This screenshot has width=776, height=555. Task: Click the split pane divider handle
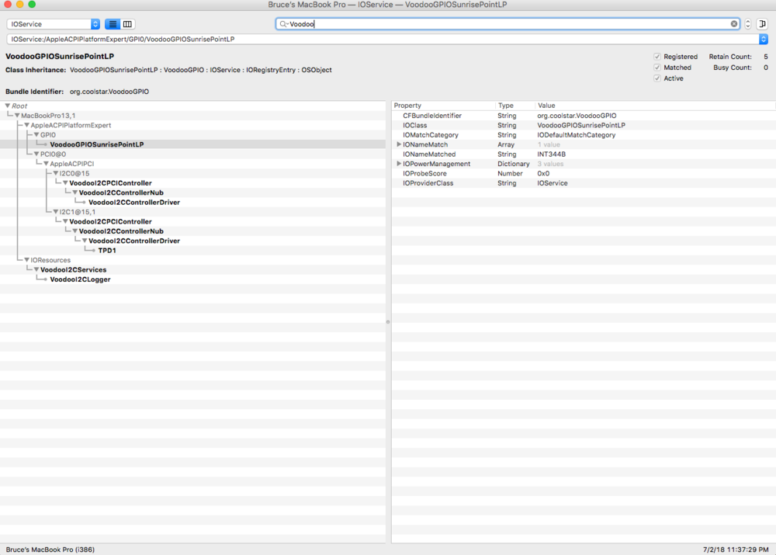[x=388, y=321]
